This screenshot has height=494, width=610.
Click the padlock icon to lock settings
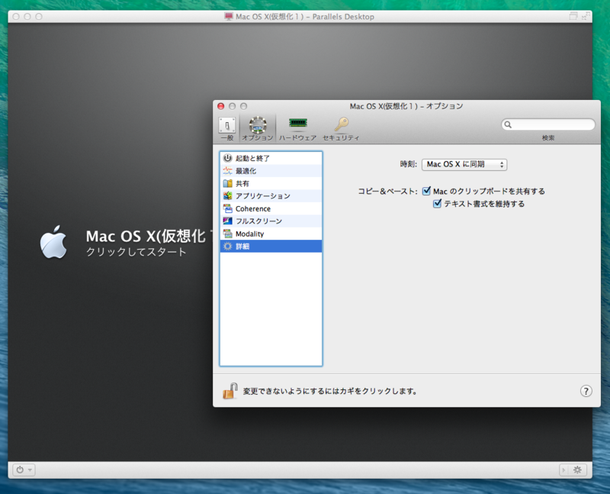230,391
